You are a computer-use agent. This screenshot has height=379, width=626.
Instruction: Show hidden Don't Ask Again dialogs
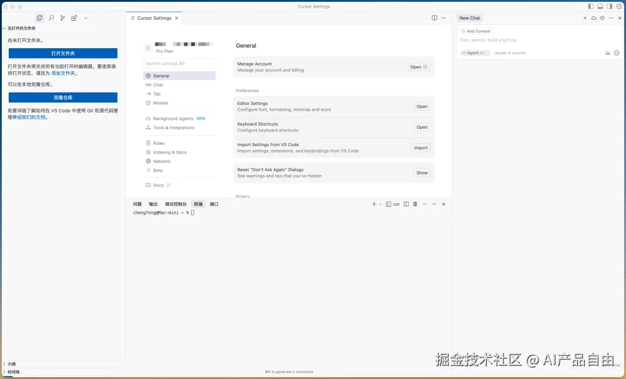click(422, 173)
